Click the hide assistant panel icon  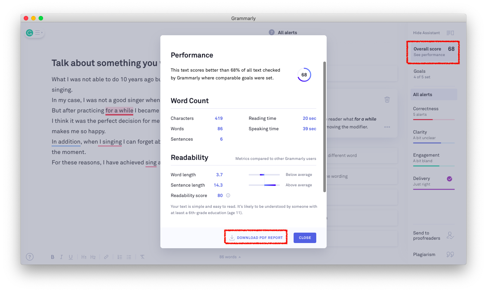450,33
